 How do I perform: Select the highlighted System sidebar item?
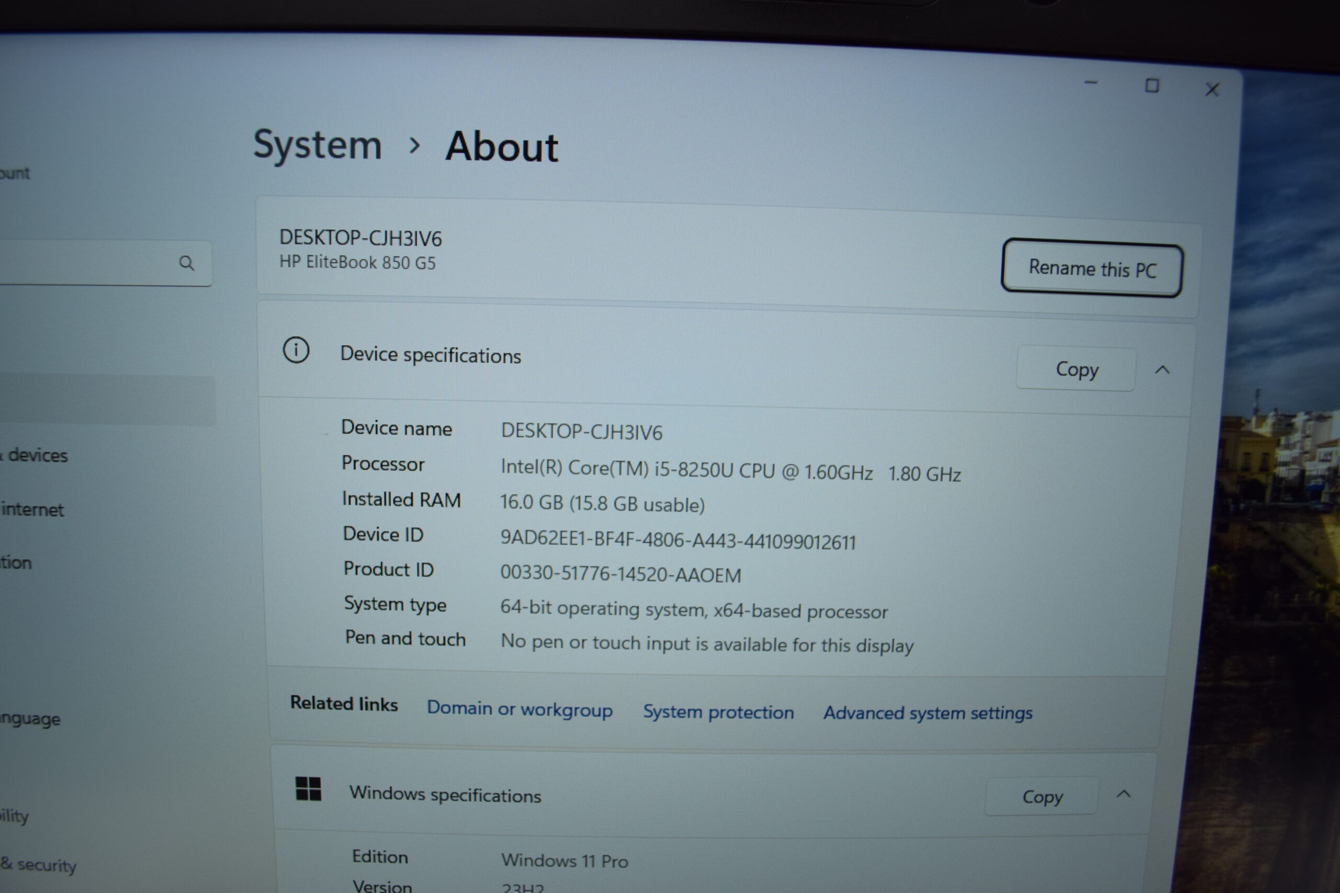(x=107, y=400)
